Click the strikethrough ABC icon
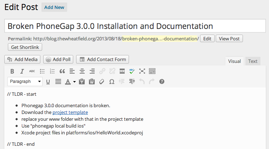This screenshot has width=269, height=149. (32, 71)
